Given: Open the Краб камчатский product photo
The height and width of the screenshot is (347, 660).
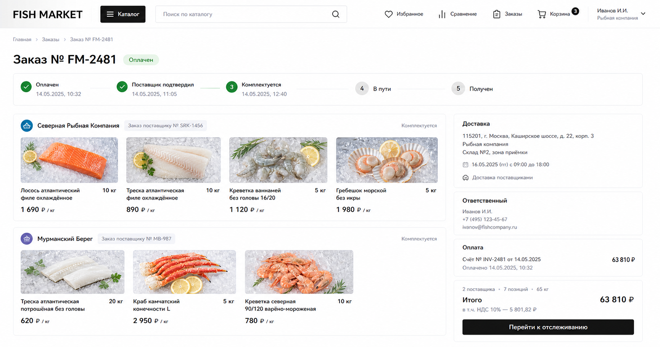Looking at the screenshot, I should click(x=184, y=272).
